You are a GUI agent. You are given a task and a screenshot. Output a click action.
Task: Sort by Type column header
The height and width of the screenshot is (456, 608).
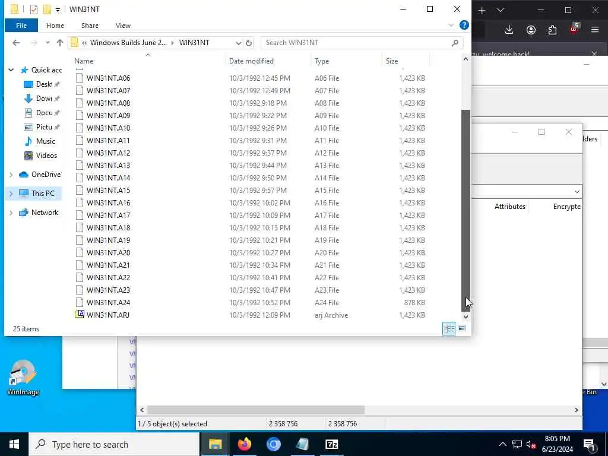pyautogui.click(x=321, y=61)
